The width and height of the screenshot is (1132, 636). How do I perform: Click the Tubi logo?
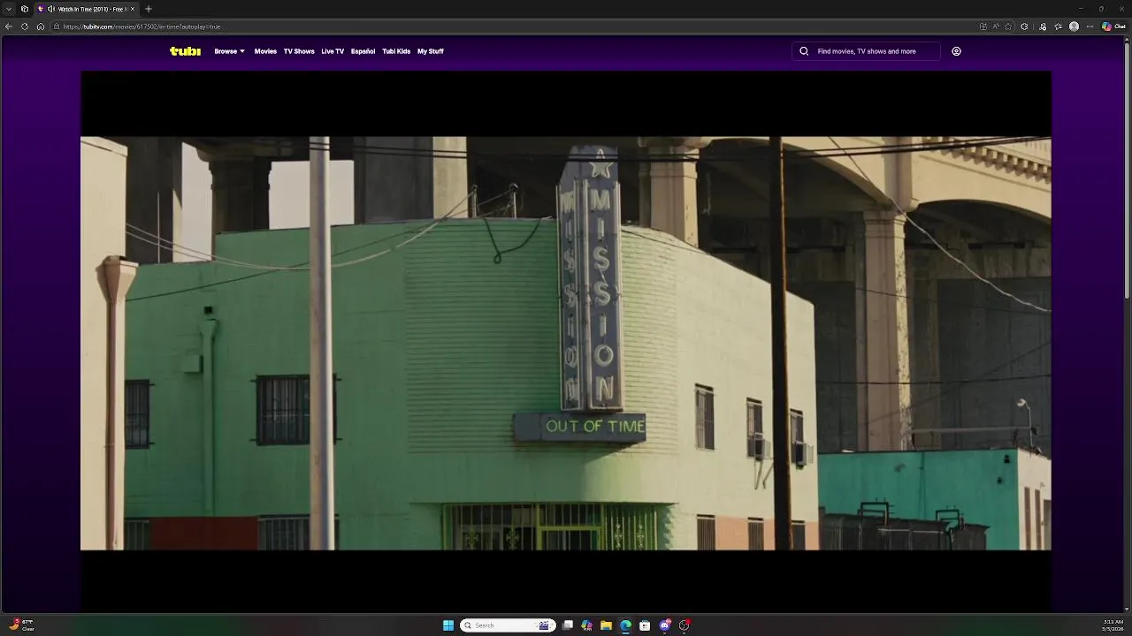(x=185, y=51)
